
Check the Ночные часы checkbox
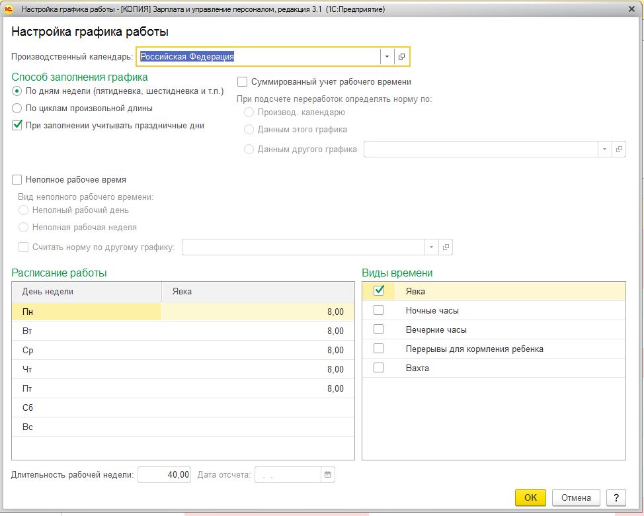(379, 310)
